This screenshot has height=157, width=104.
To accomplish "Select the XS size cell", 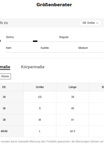I will click(40, 97).
